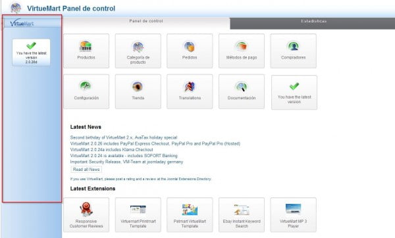Open Important Security Release news link
The image size is (395, 238).
point(126,162)
